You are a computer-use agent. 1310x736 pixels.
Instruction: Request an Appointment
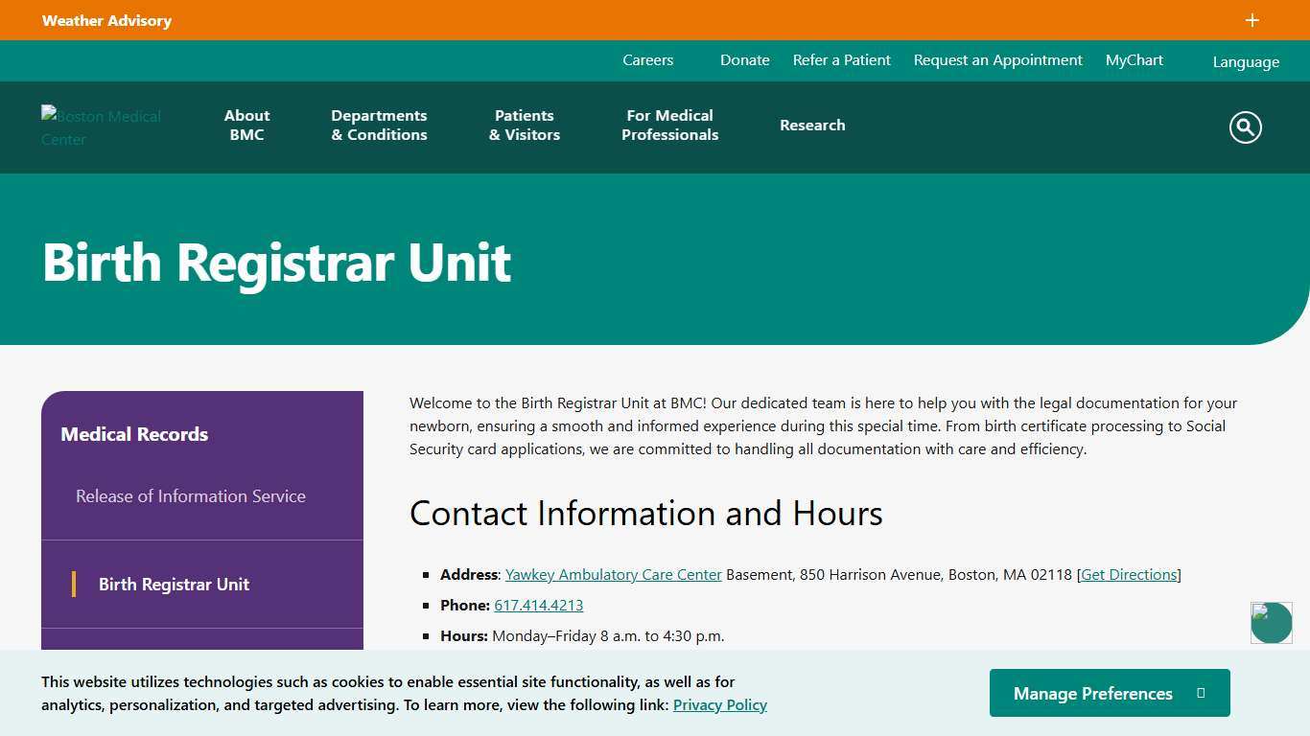tap(997, 59)
